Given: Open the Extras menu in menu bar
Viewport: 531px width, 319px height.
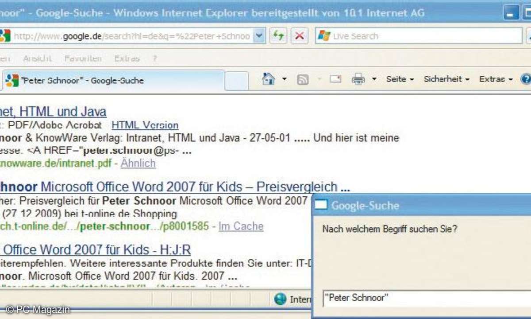Looking at the screenshot, I should 127,58.
